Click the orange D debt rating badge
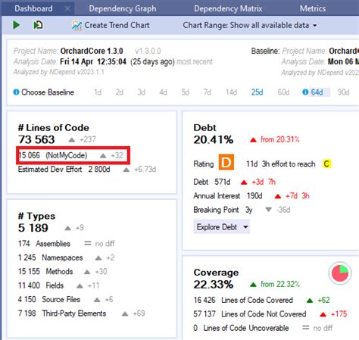 [x=226, y=162]
